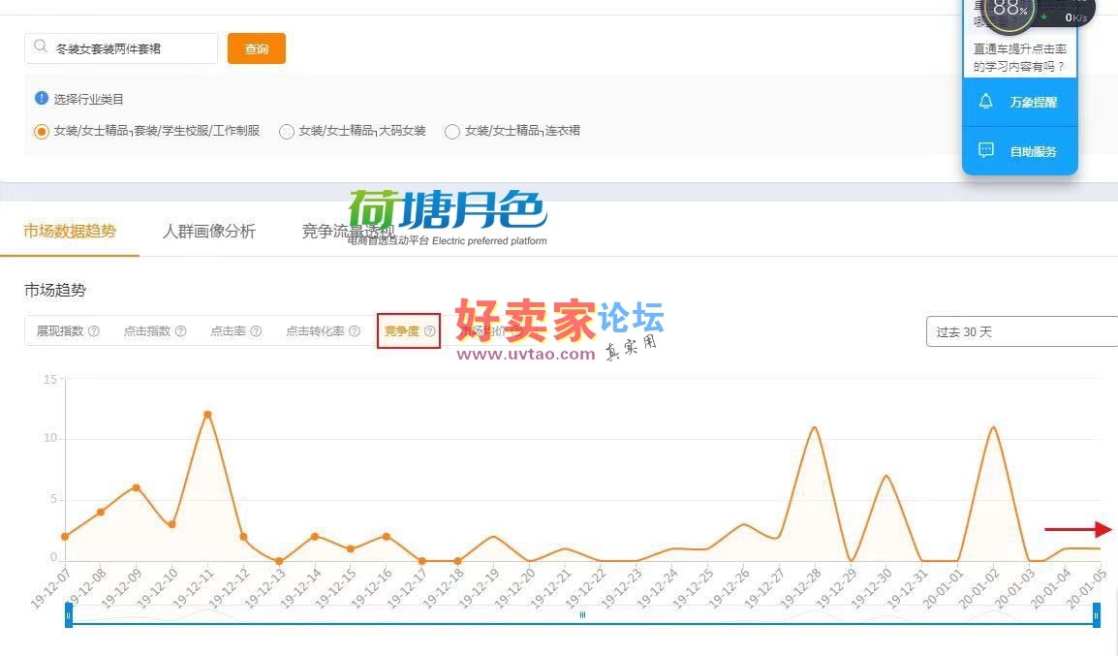Open help tooltip icon next to 点击率
This screenshot has height=656, width=1118.
(x=256, y=331)
